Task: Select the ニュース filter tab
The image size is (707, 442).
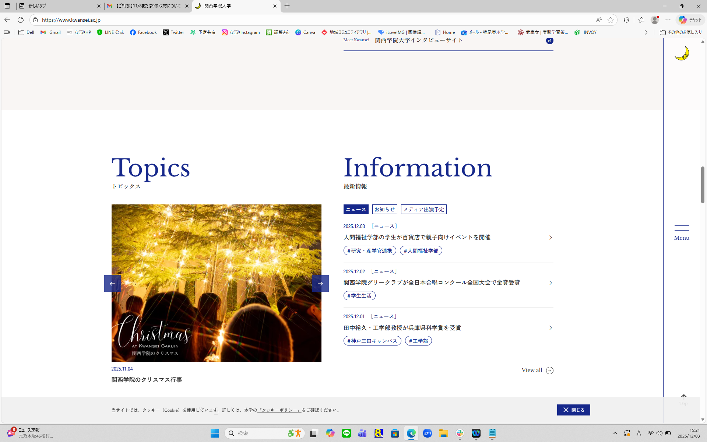Action: 356,209
